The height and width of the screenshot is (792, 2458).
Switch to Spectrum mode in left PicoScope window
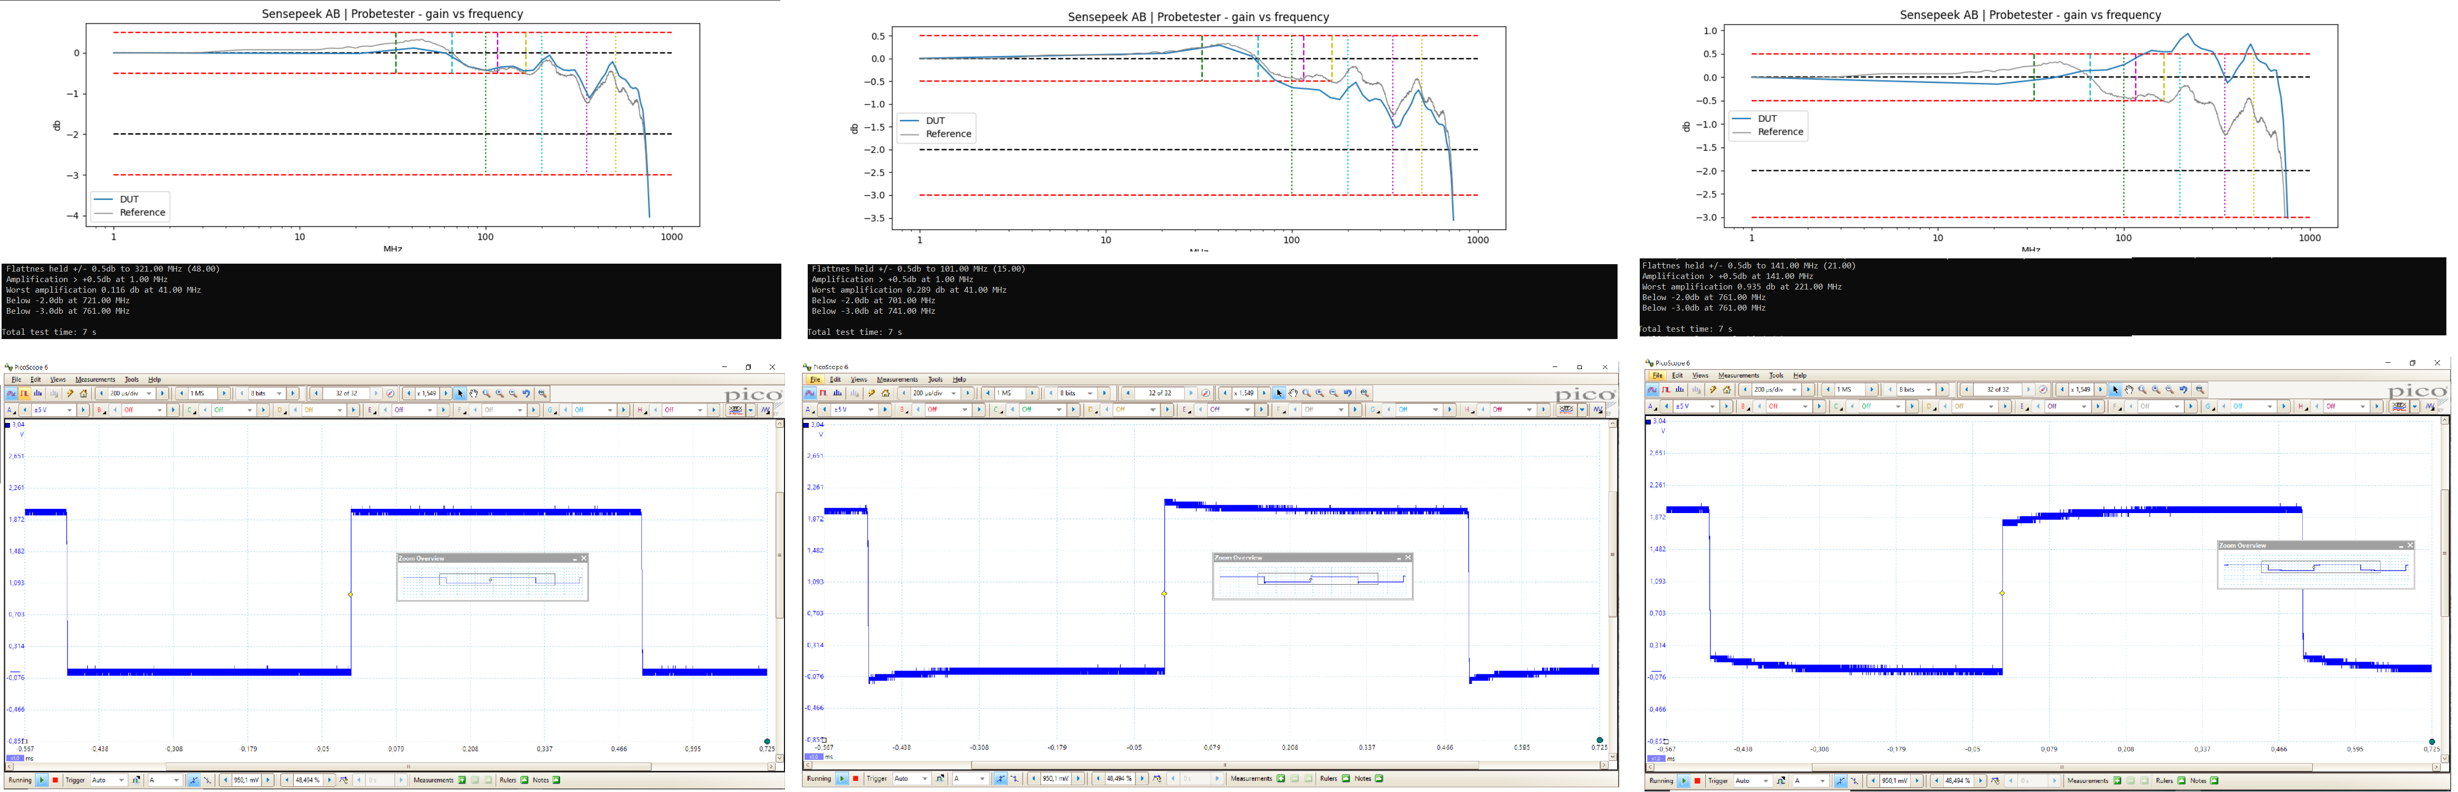tap(38, 393)
